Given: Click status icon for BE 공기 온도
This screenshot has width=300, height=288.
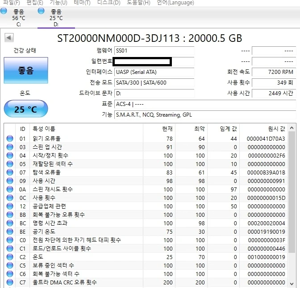Looking at the screenshot, I should (x=10, y=231).
